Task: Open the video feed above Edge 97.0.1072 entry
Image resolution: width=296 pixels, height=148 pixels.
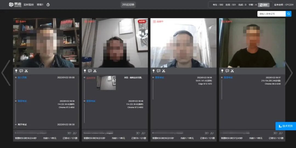Action: pos(183,43)
